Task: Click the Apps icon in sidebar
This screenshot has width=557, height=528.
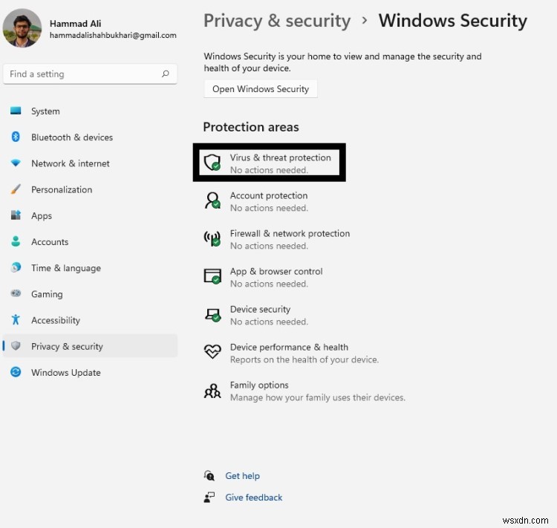Action: (x=16, y=215)
